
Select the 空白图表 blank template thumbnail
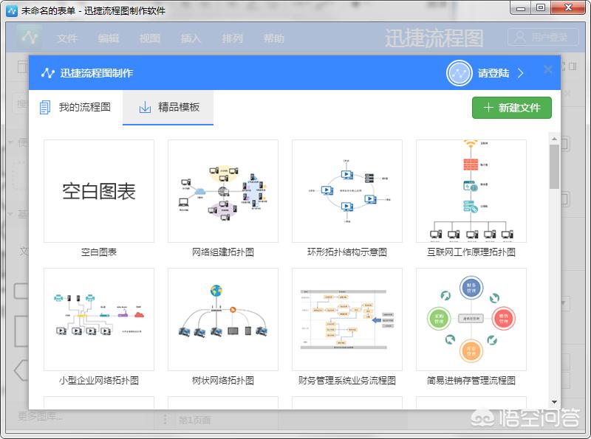pos(99,191)
